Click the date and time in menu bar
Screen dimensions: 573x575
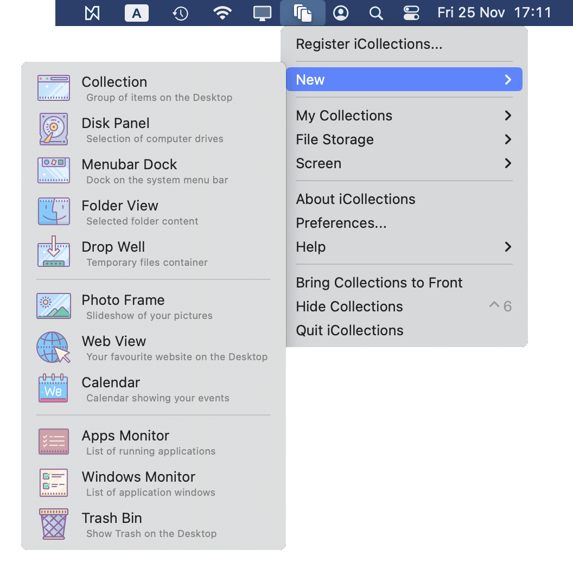(494, 13)
